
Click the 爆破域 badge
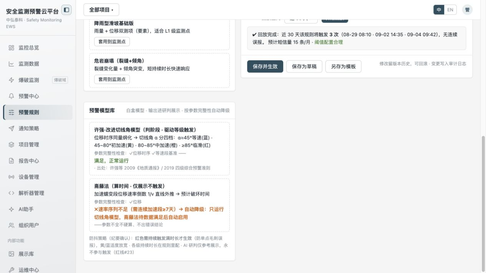[x=60, y=80]
